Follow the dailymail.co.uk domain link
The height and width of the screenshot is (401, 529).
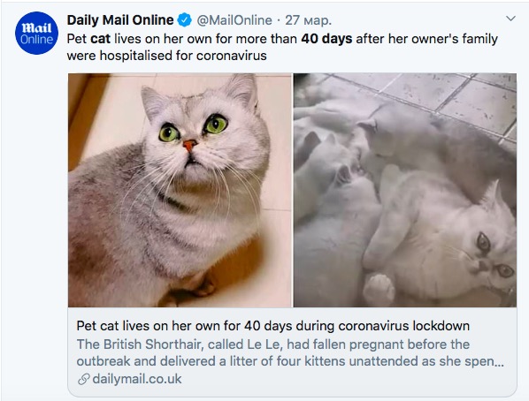pyautogui.click(x=137, y=379)
